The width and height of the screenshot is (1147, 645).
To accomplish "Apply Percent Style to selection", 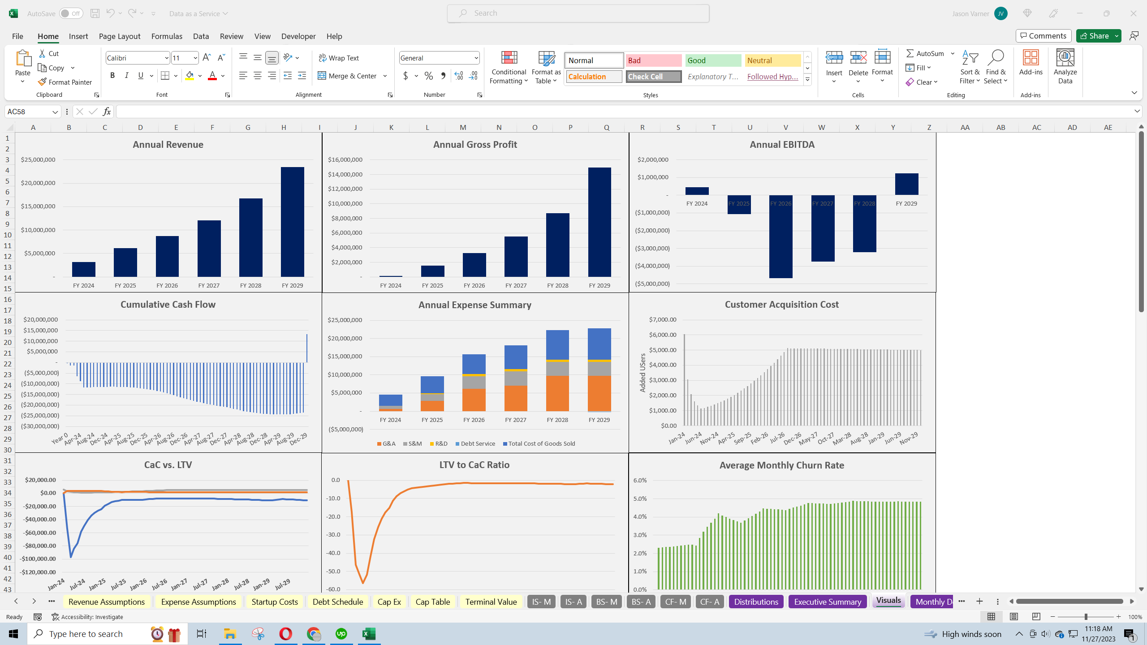I will [x=428, y=76].
